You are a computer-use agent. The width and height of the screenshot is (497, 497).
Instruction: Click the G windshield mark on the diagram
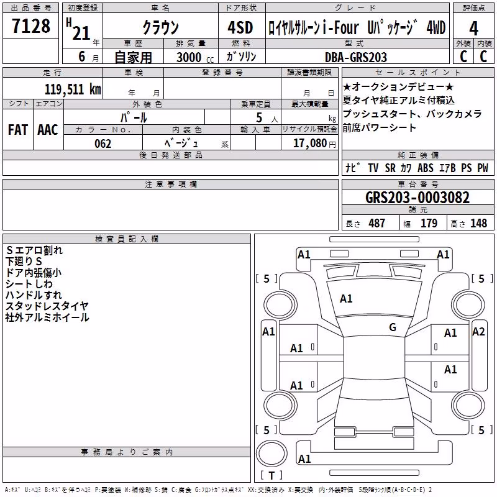(x=393, y=327)
